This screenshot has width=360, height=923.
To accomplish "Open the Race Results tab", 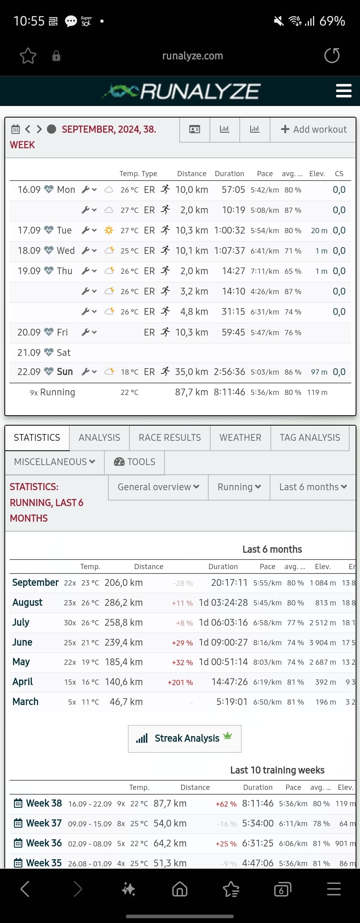I will tap(170, 438).
